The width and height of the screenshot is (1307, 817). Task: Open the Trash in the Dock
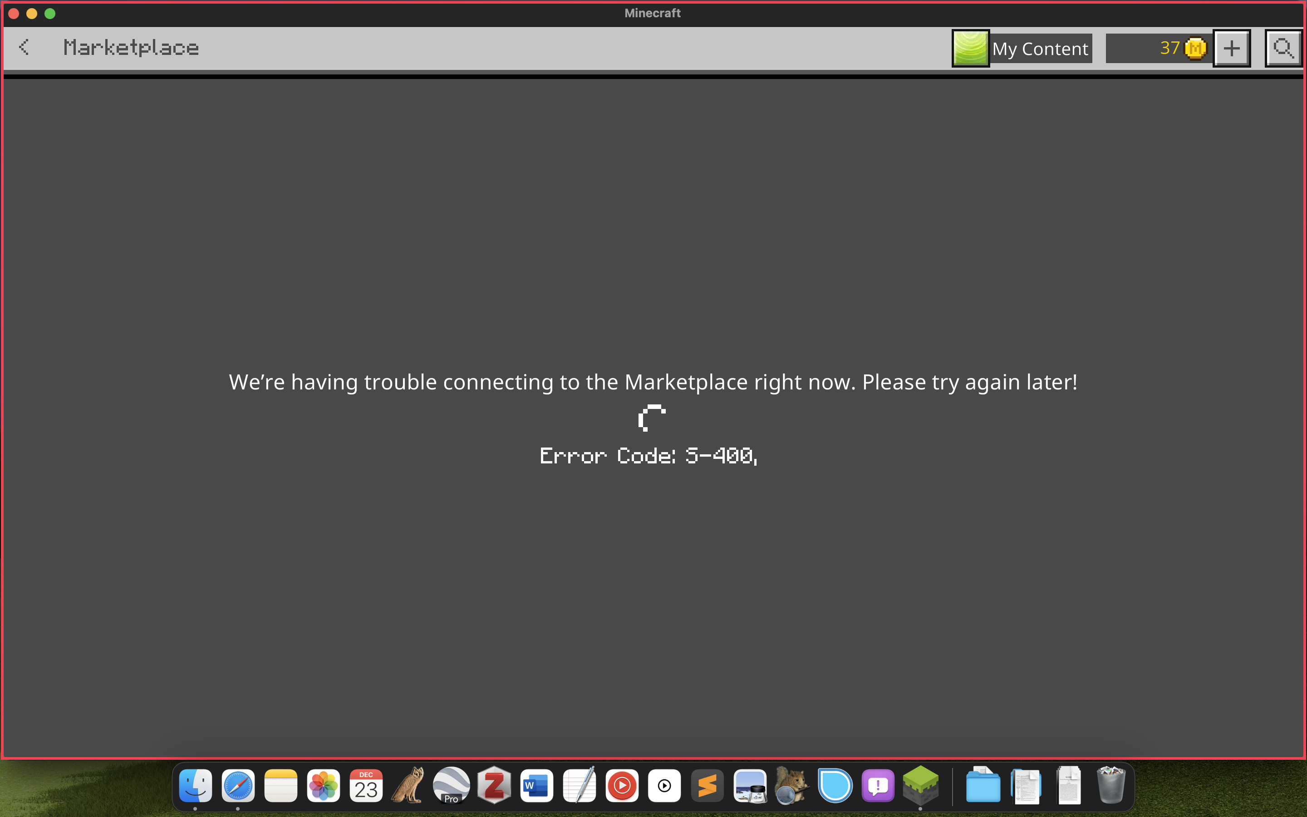coord(1111,785)
